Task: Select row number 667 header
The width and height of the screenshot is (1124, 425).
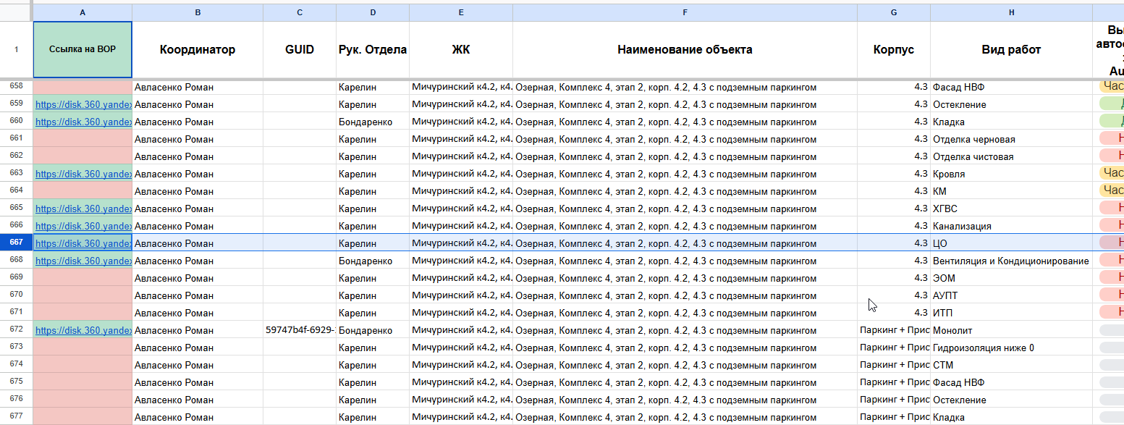Action: point(17,243)
